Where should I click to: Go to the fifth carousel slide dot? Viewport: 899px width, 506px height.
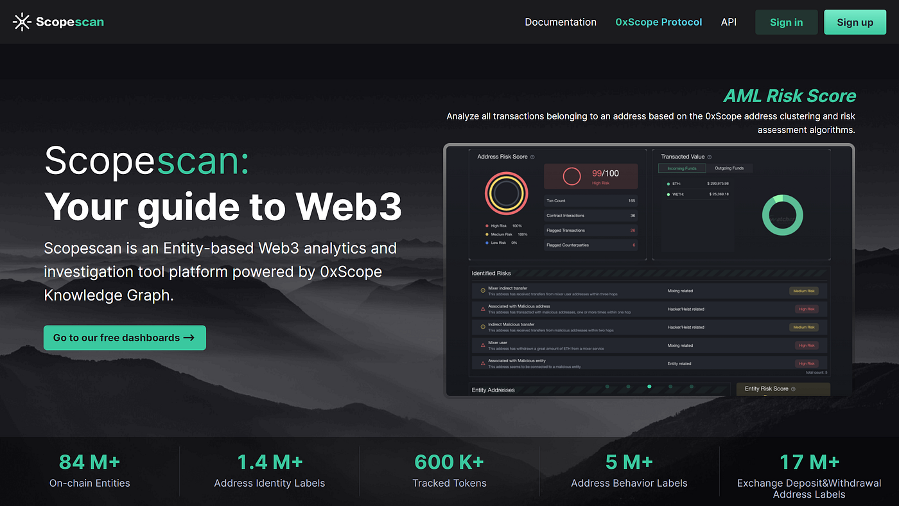692,387
